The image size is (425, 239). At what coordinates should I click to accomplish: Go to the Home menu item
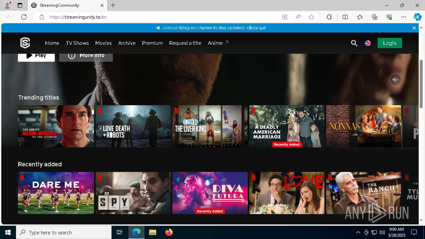coord(52,43)
